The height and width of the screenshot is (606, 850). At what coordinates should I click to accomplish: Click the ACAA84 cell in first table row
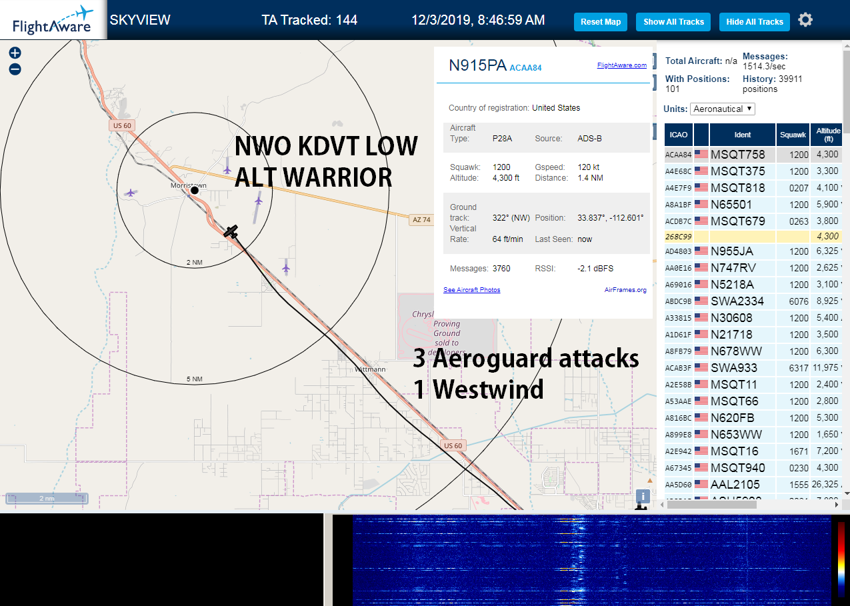point(678,155)
